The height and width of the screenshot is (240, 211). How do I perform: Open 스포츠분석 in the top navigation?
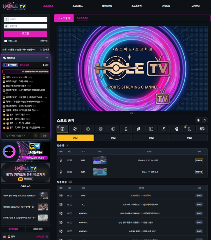point(136,6)
